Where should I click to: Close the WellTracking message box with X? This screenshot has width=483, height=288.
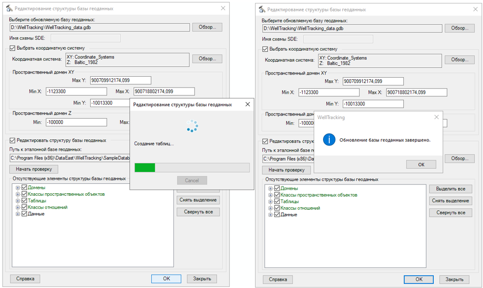(436, 118)
